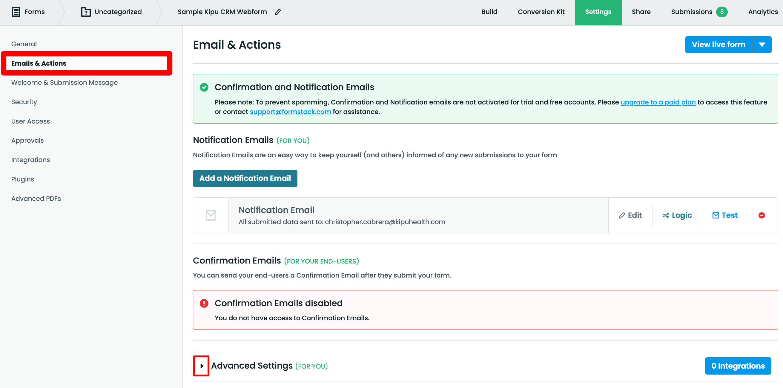Edit the Notification Email
Image resolution: width=783 pixels, height=388 pixels.
(630, 215)
